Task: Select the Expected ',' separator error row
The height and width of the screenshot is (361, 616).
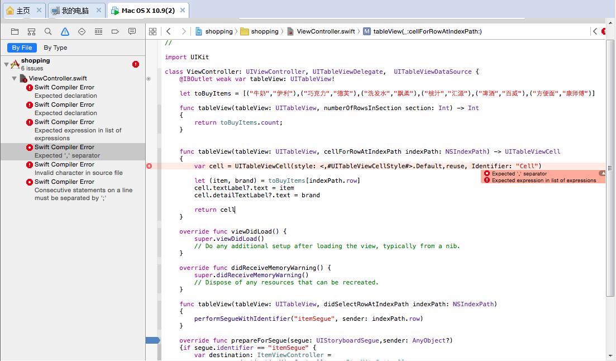Action: point(73,151)
